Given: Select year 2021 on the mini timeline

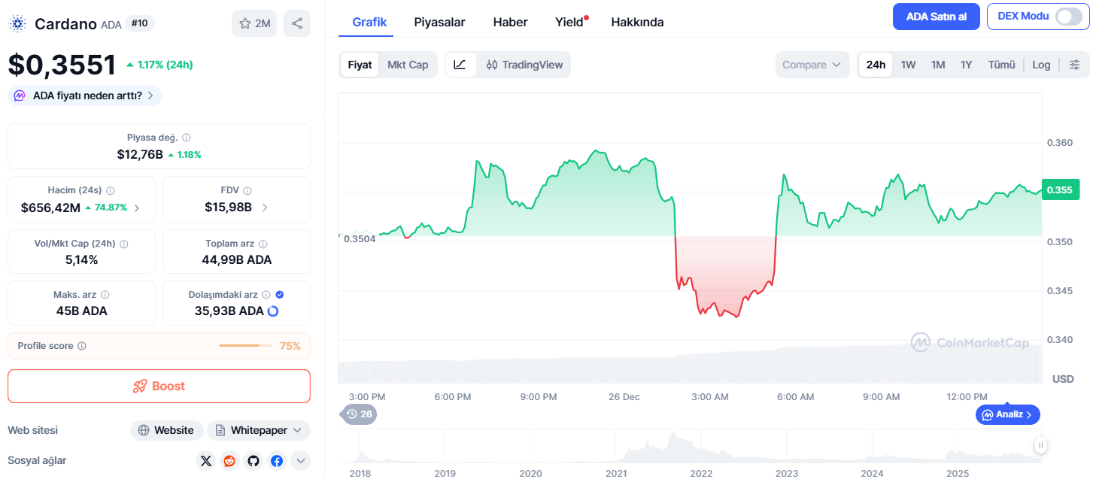Looking at the screenshot, I should [x=616, y=474].
